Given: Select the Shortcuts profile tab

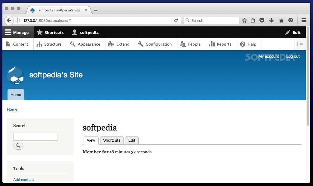Looking at the screenshot, I should coord(112,140).
